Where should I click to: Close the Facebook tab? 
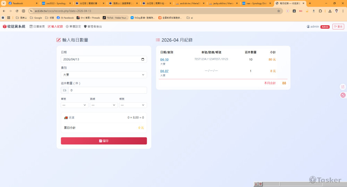(36, 3)
